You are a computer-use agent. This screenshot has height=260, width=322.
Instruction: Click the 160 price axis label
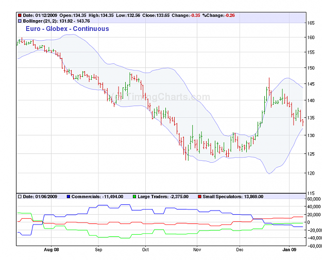311,38
